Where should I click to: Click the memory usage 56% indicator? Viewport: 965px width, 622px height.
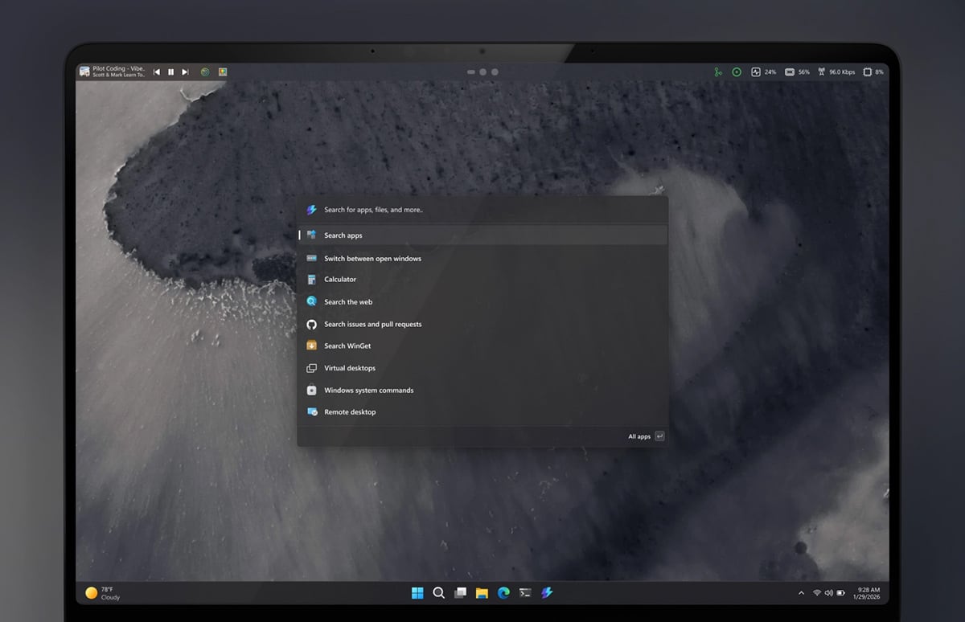point(797,72)
